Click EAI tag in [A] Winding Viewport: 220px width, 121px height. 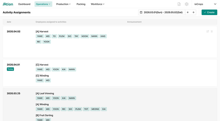[x=104, y=109]
